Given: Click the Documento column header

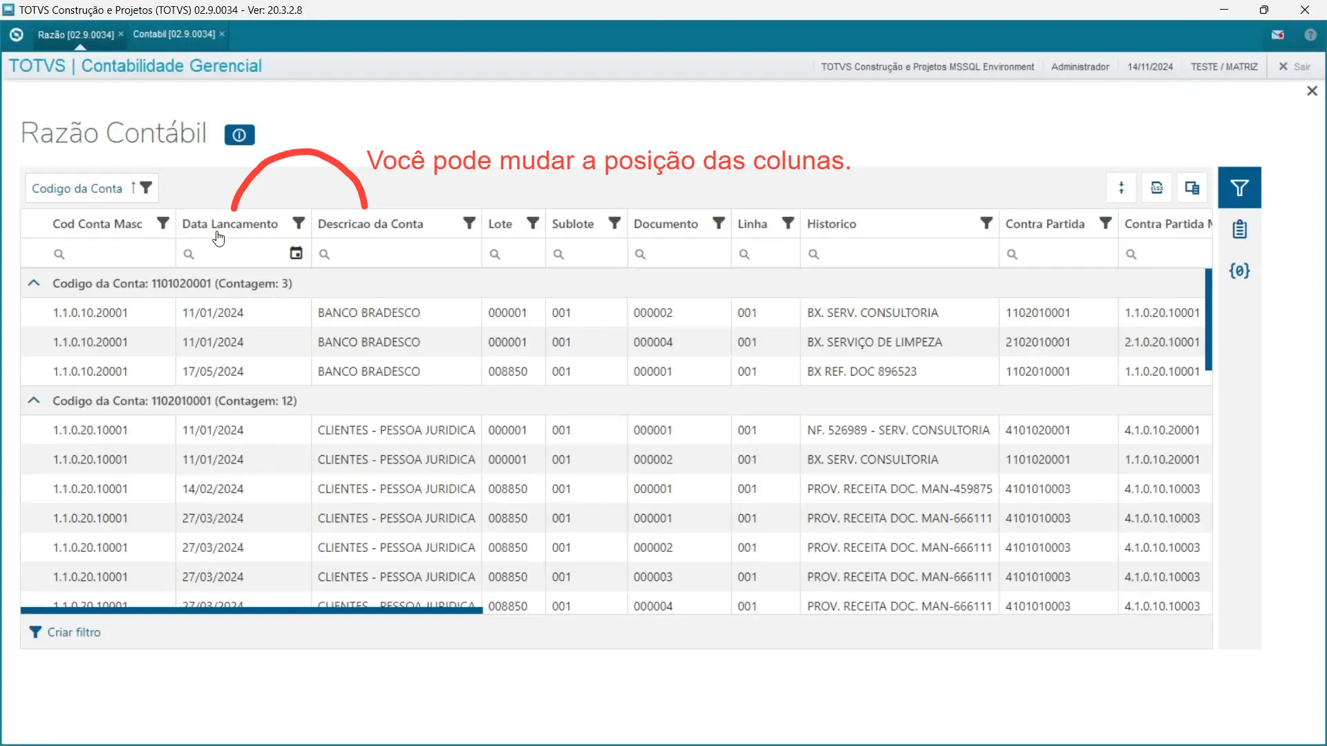Looking at the screenshot, I should (x=666, y=224).
